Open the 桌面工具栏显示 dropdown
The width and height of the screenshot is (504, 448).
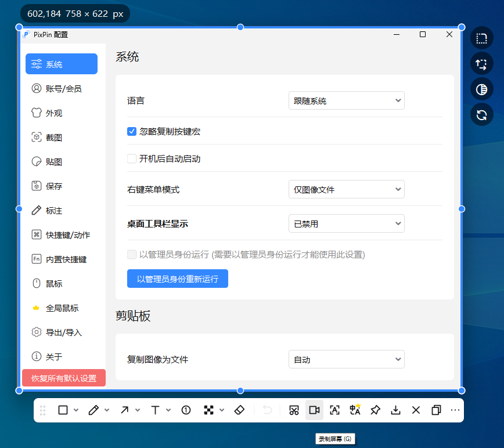pos(347,223)
